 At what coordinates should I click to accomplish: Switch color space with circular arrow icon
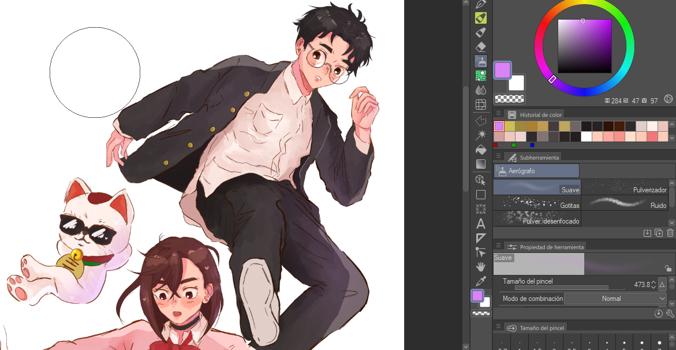pyautogui.click(x=668, y=100)
